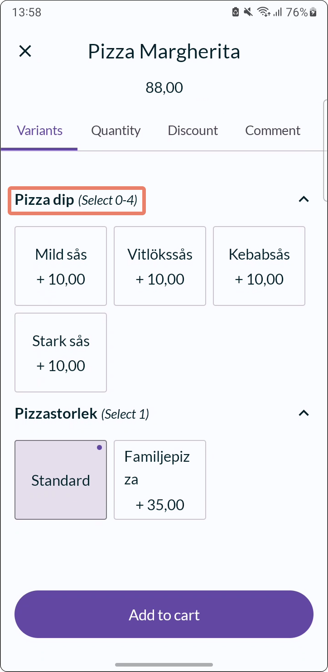Tap the Add to cart button
This screenshot has height=672, width=328.
(164, 614)
